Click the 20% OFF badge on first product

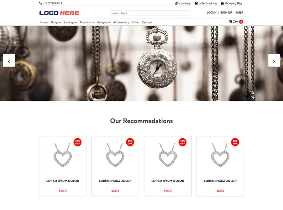[78, 142]
